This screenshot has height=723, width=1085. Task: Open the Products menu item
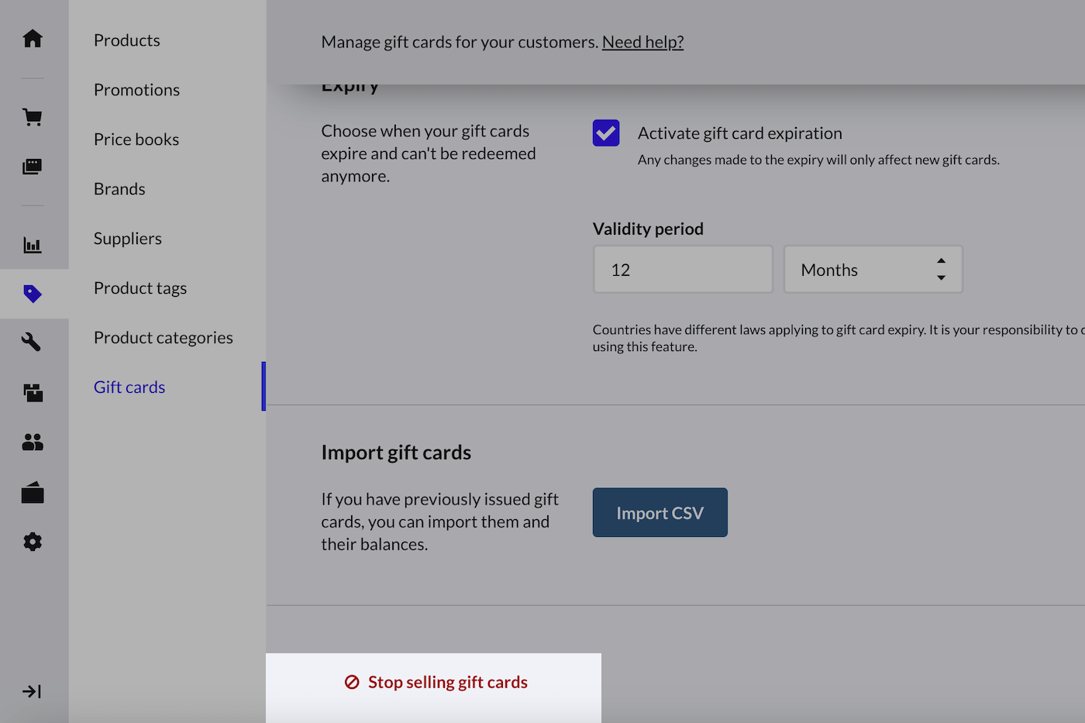click(127, 40)
